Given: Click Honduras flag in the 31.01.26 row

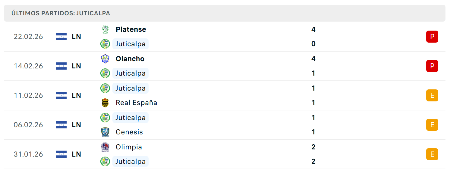Looking at the screenshot, I should (x=61, y=154).
